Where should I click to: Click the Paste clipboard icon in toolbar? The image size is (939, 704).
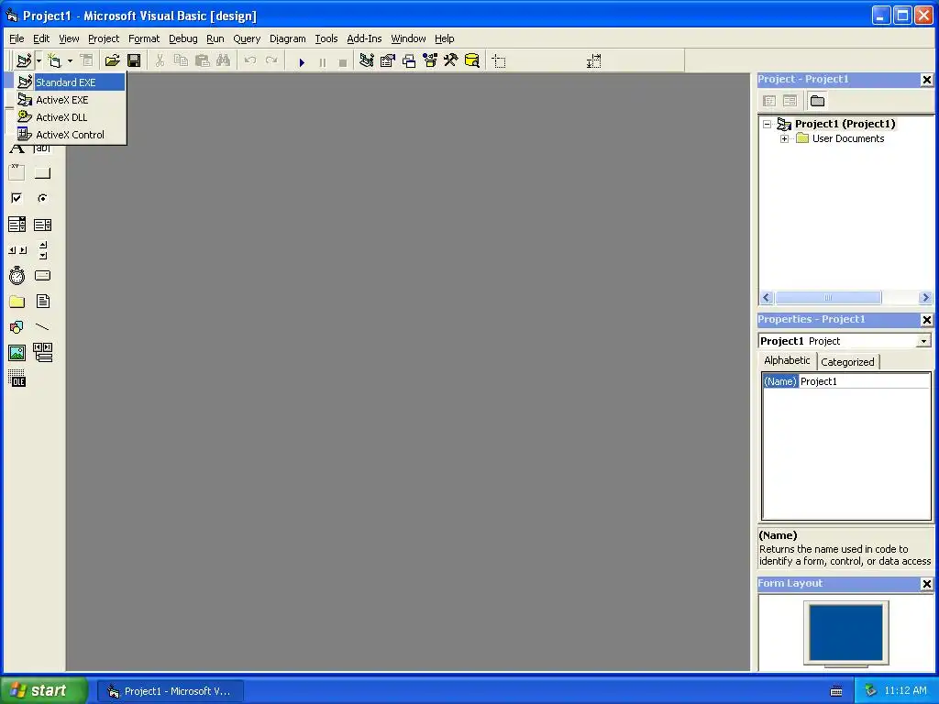(x=203, y=60)
